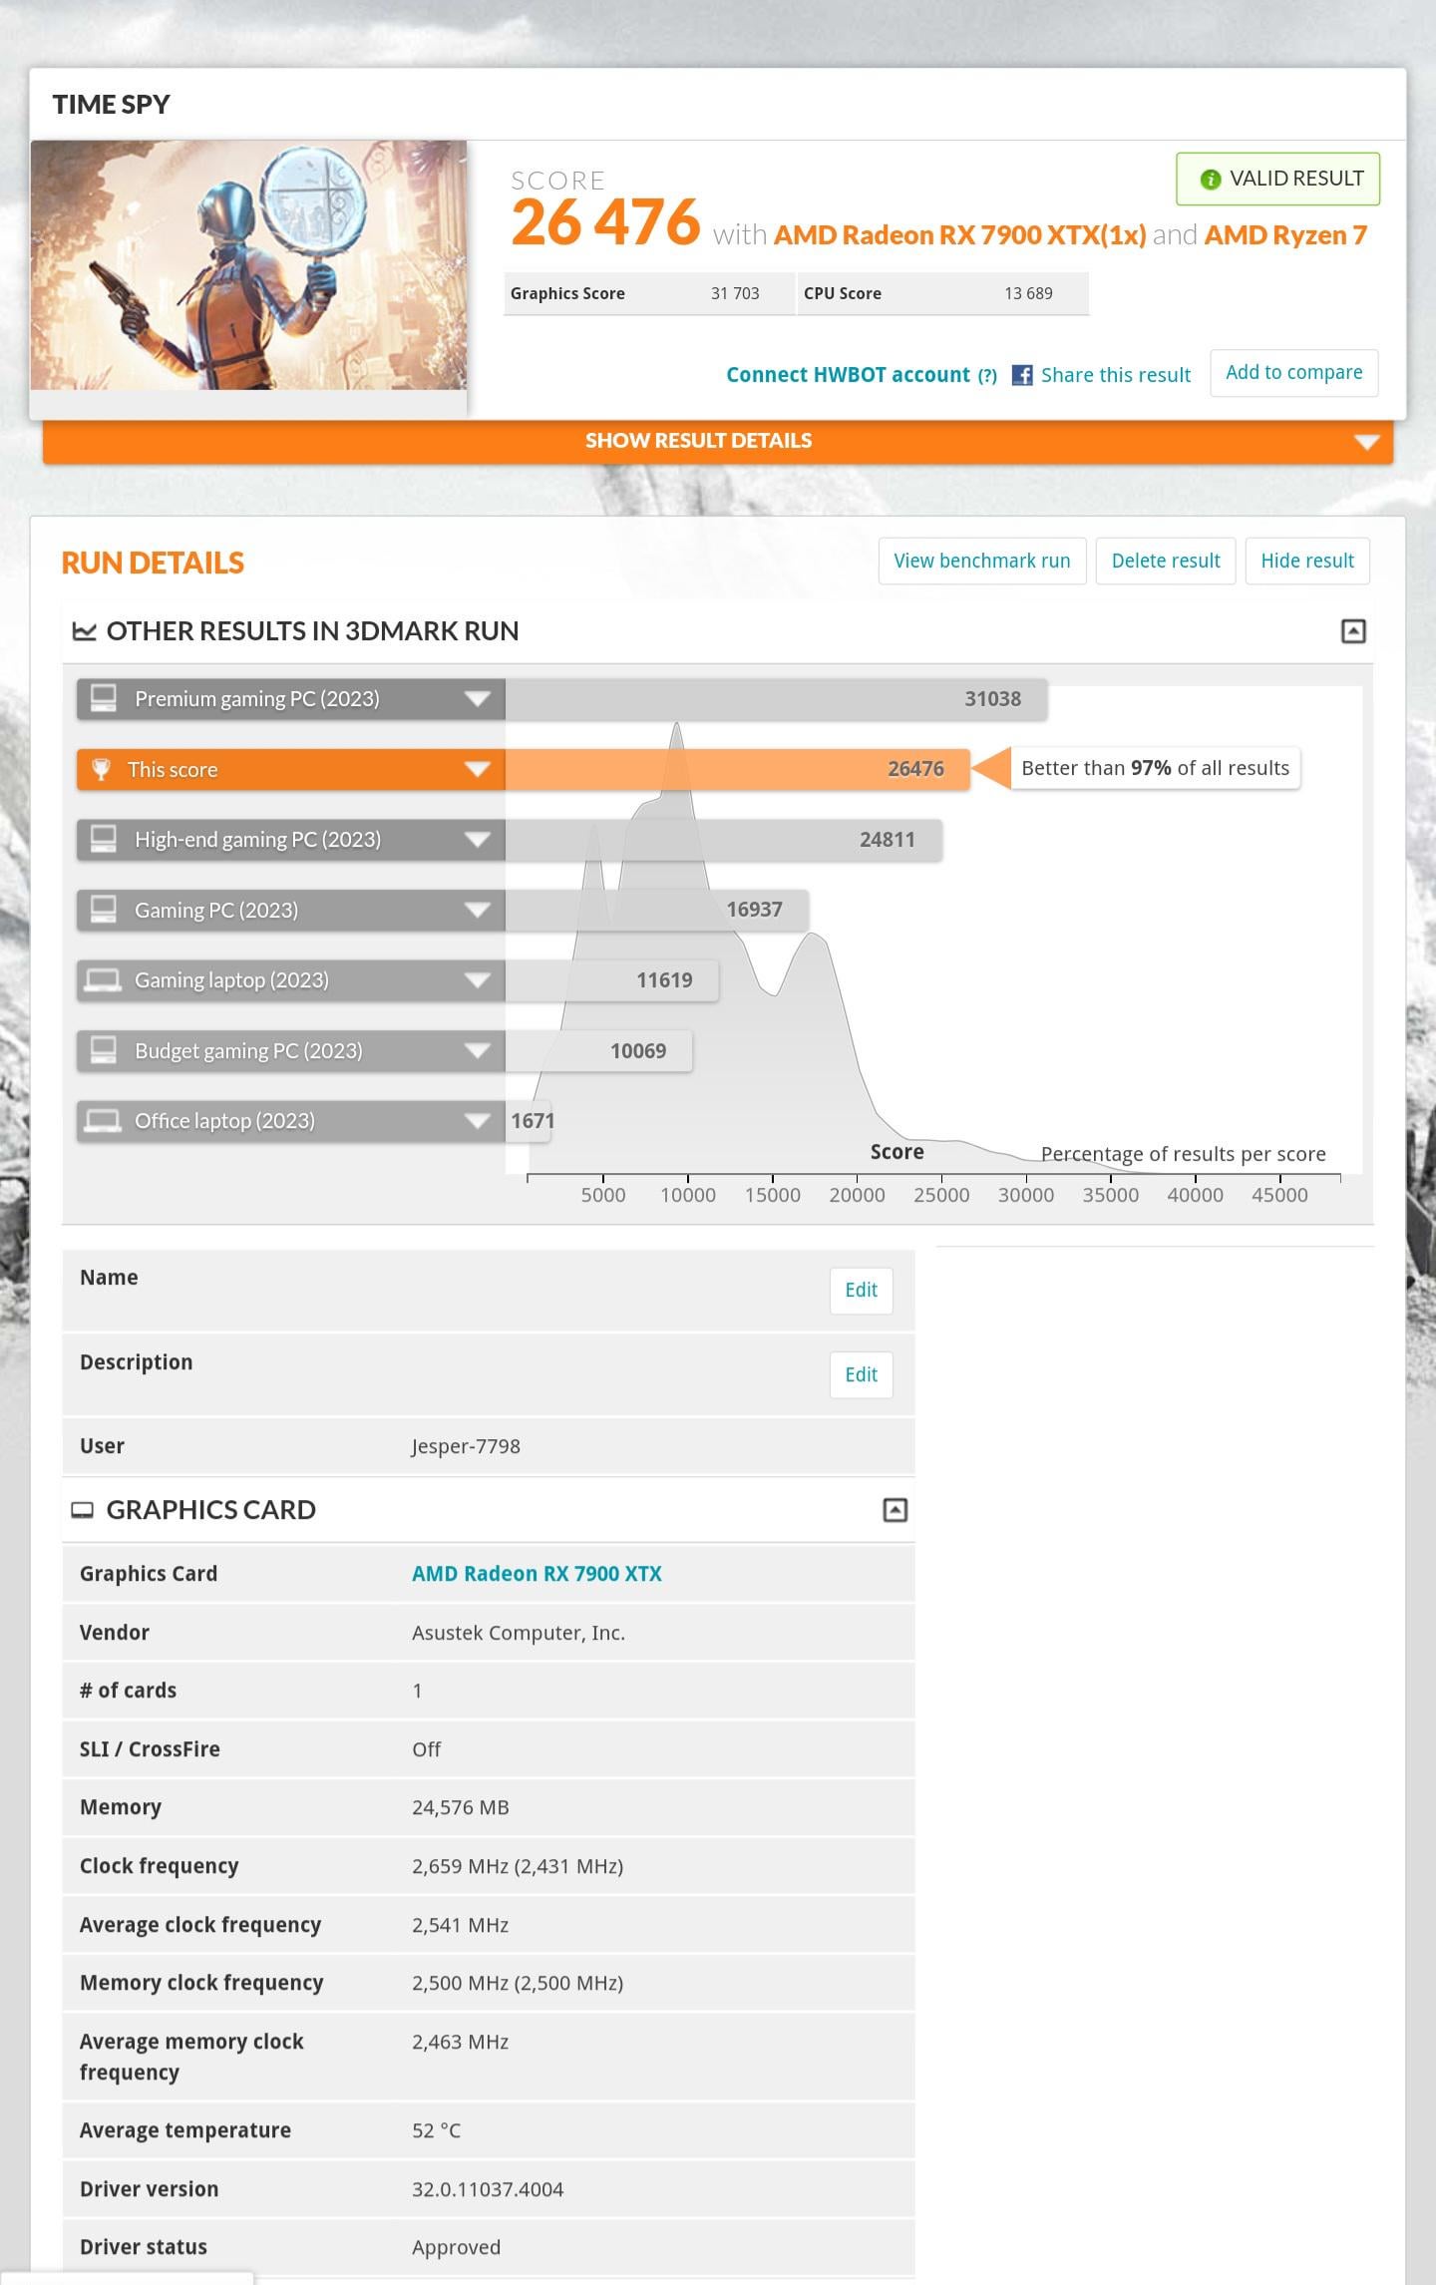This screenshot has height=2285, width=1436.
Task: Click AMD Radeon RX 7900 XTX(1x) in score header
Action: (x=959, y=235)
